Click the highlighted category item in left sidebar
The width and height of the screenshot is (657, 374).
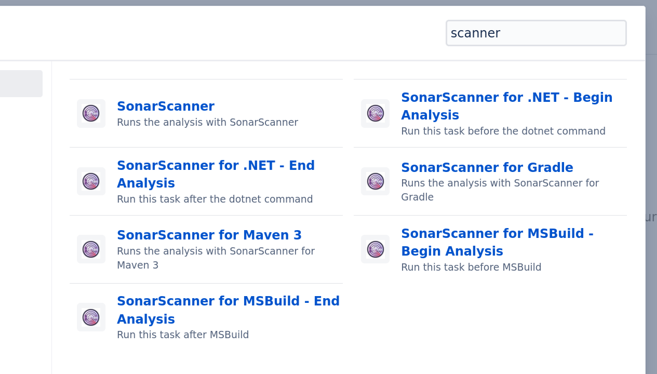pos(21,84)
